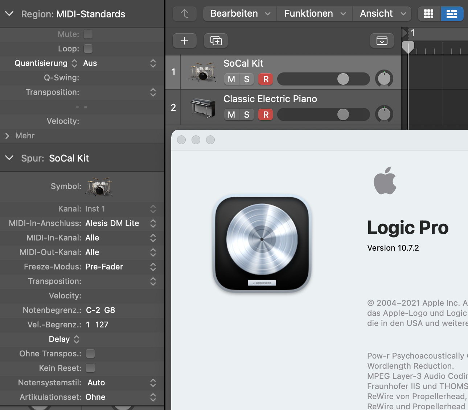This screenshot has width=468, height=410.
Task: Click the duplicate track icon
Action: [x=216, y=41]
